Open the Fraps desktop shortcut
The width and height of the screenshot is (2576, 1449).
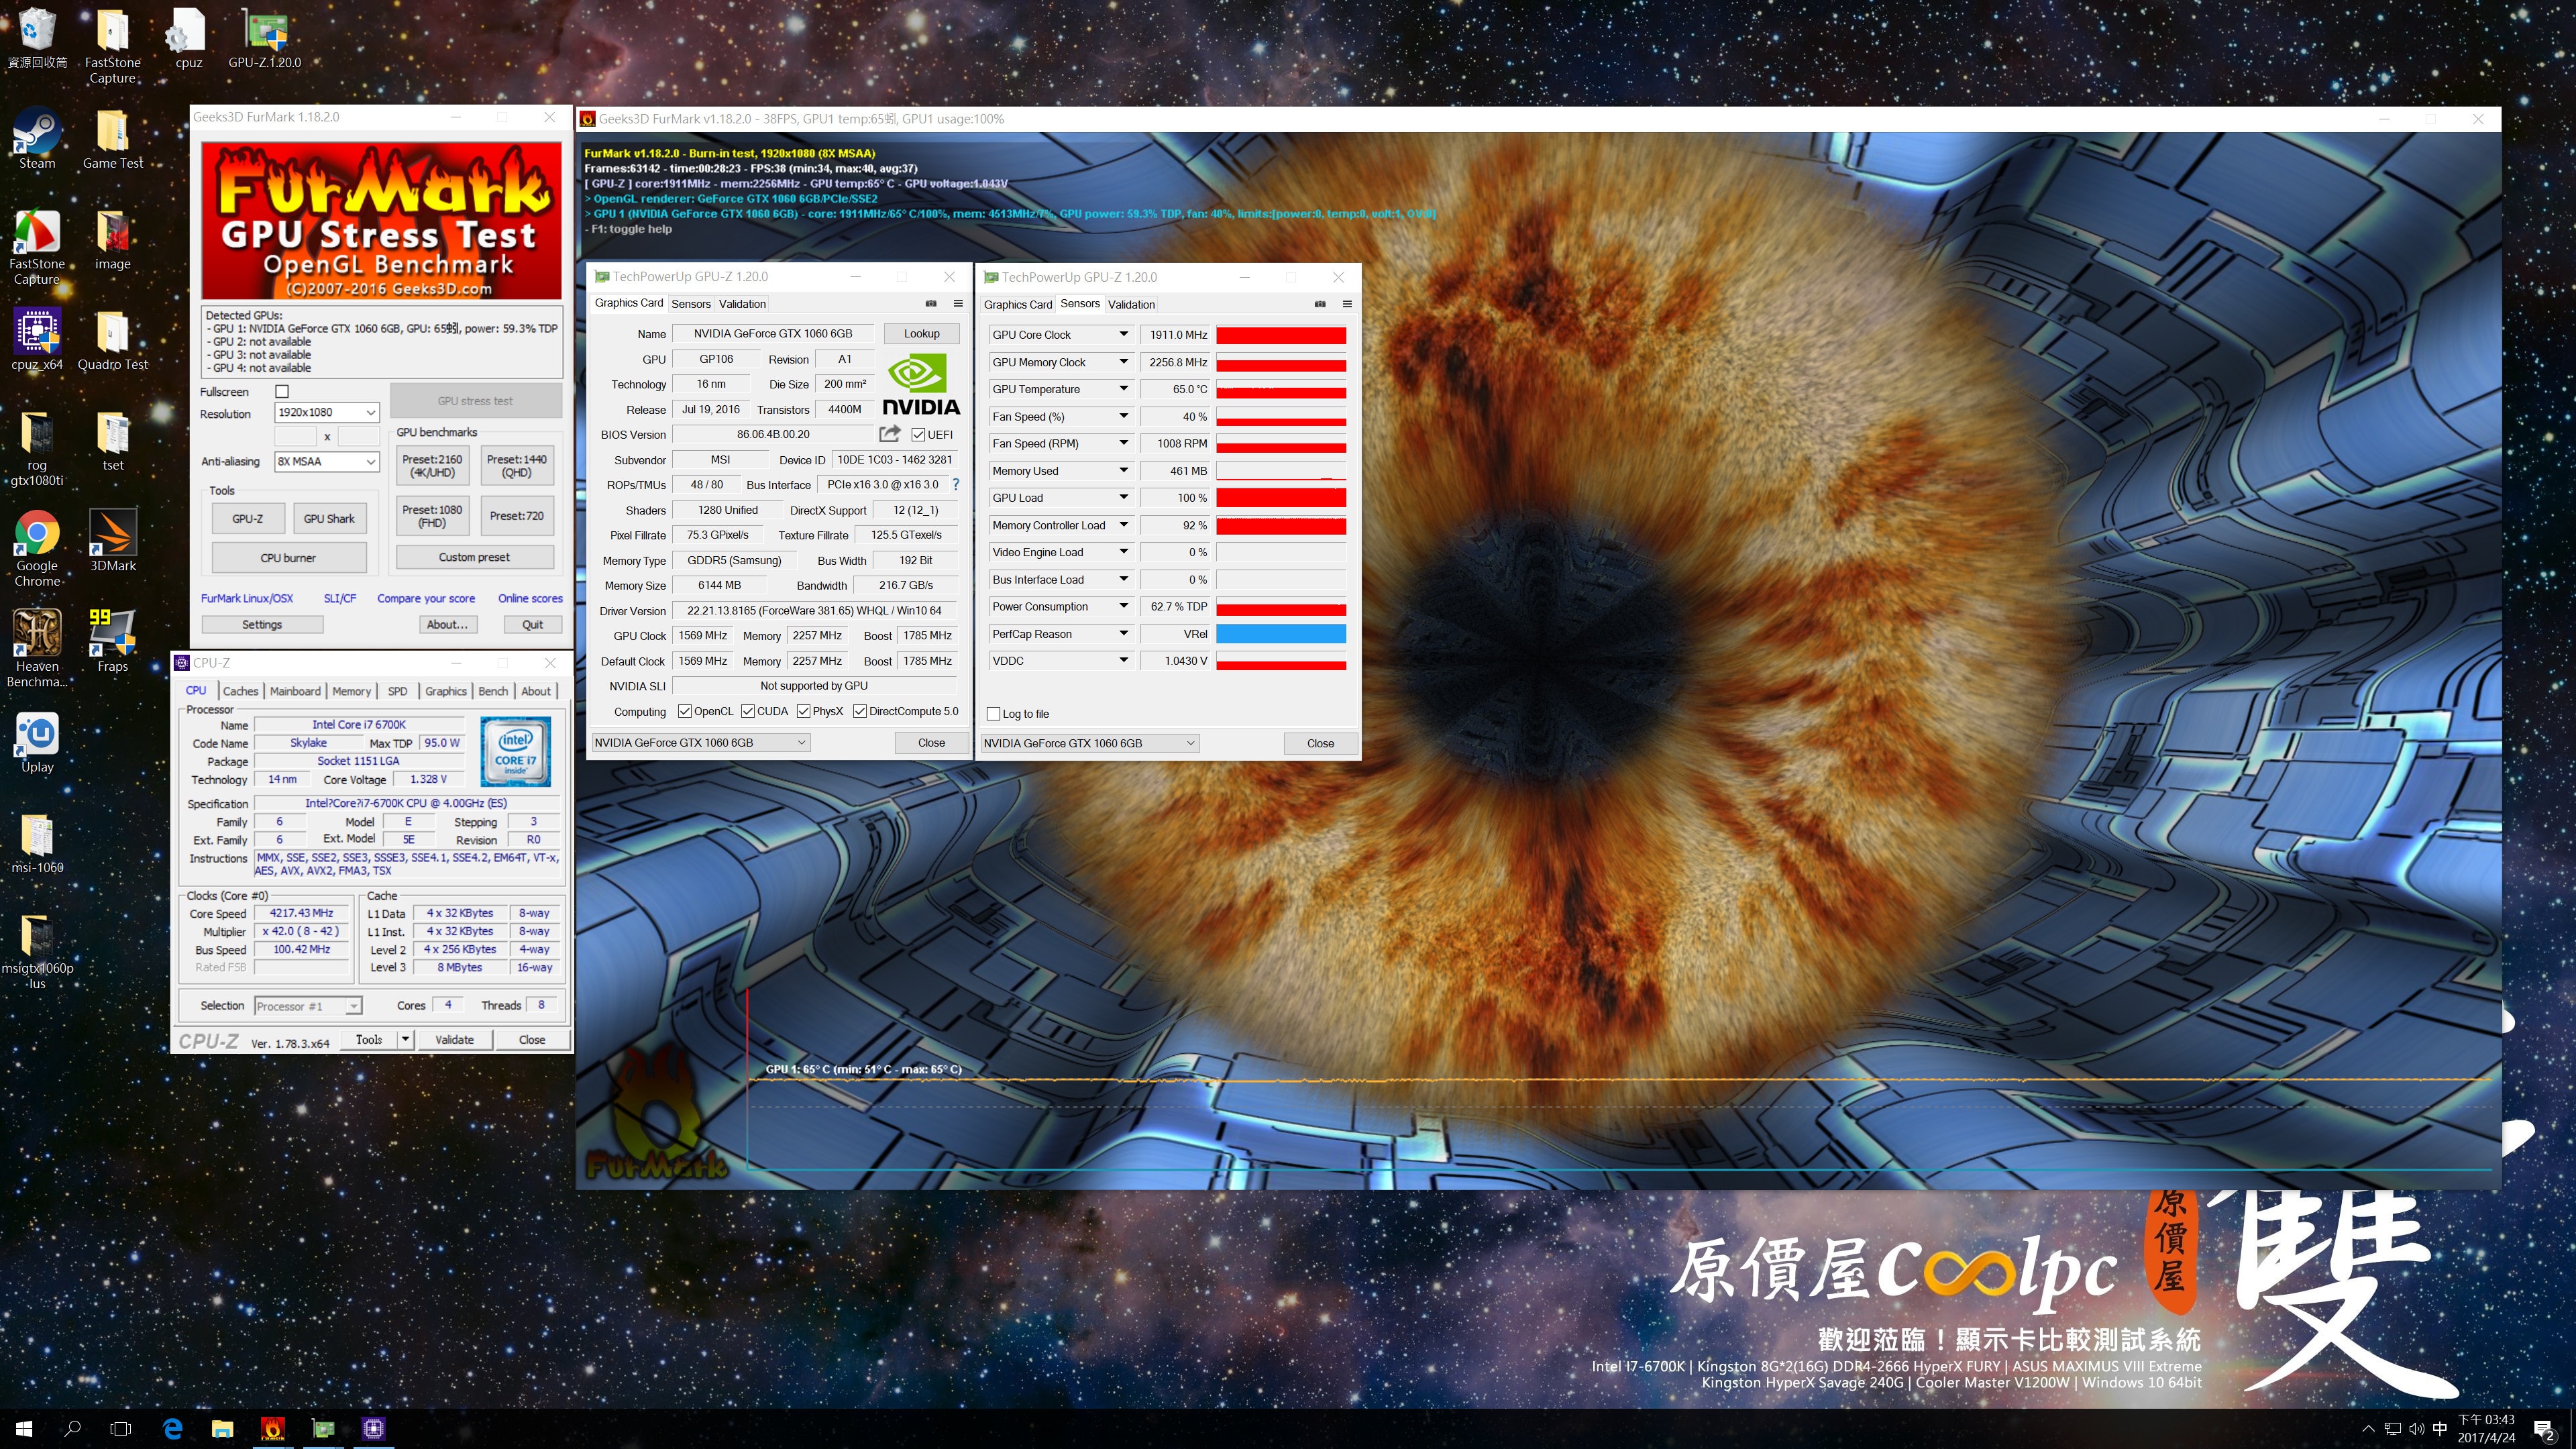(x=113, y=641)
